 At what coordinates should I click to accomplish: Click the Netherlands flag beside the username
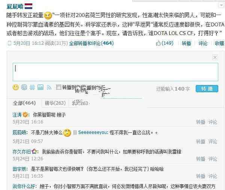click(28, 6)
